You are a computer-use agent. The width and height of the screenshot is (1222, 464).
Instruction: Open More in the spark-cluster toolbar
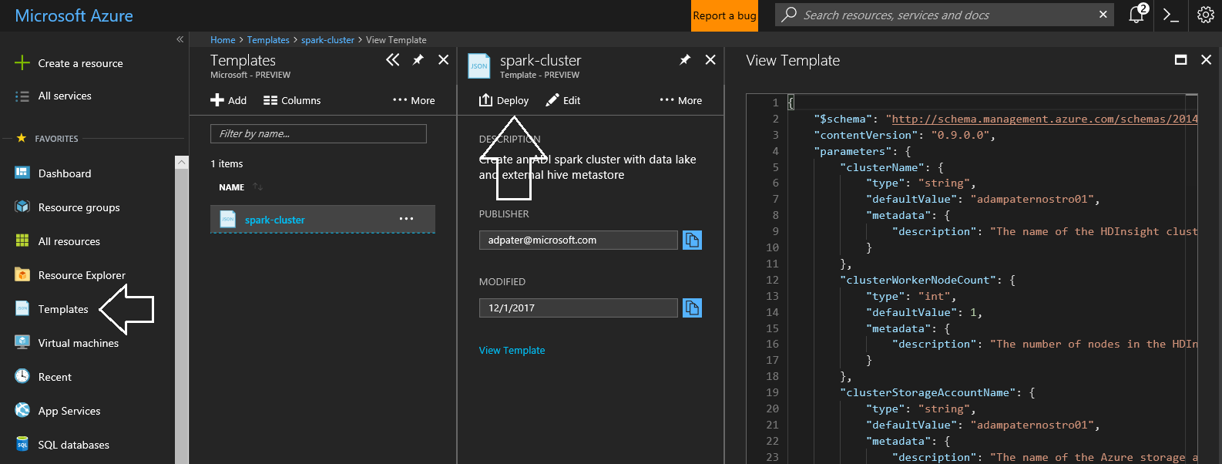681,100
